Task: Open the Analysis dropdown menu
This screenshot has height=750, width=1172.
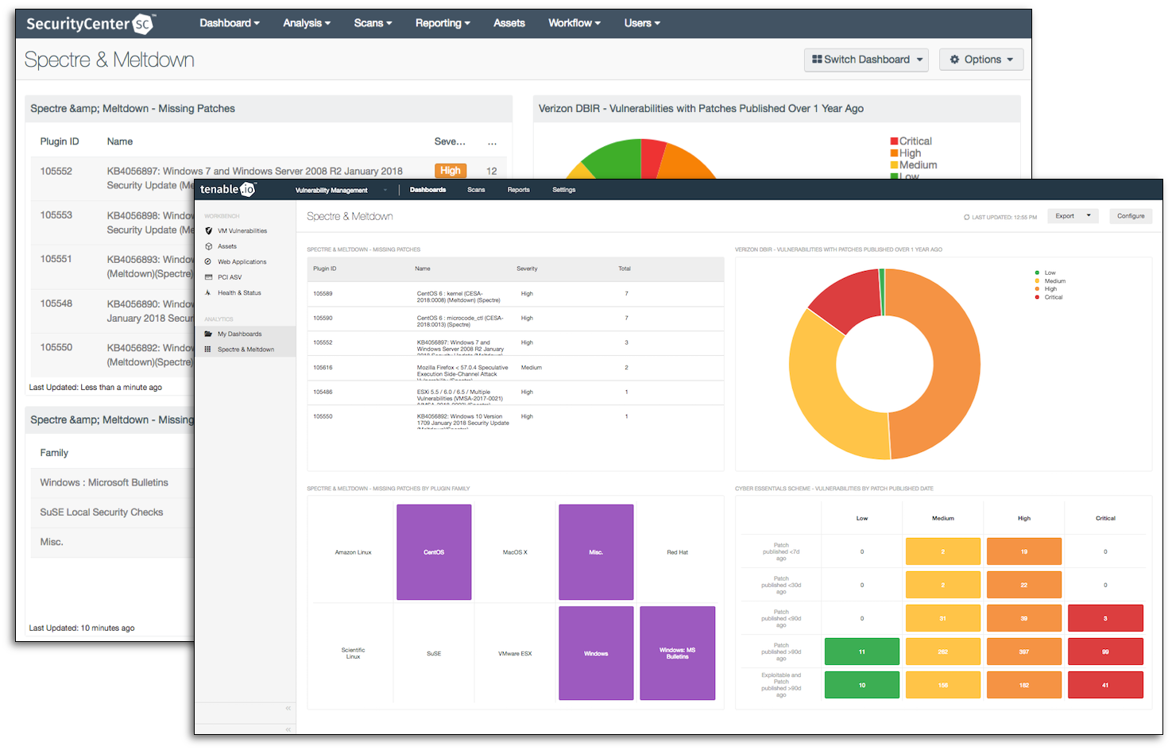Action: (x=307, y=23)
